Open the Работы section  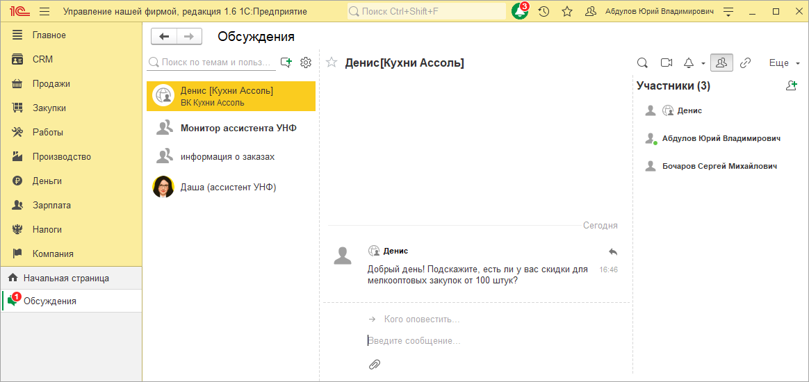[x=71, y=132]
